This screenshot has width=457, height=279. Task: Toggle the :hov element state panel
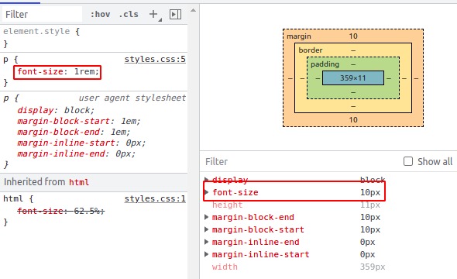[100, 14]
